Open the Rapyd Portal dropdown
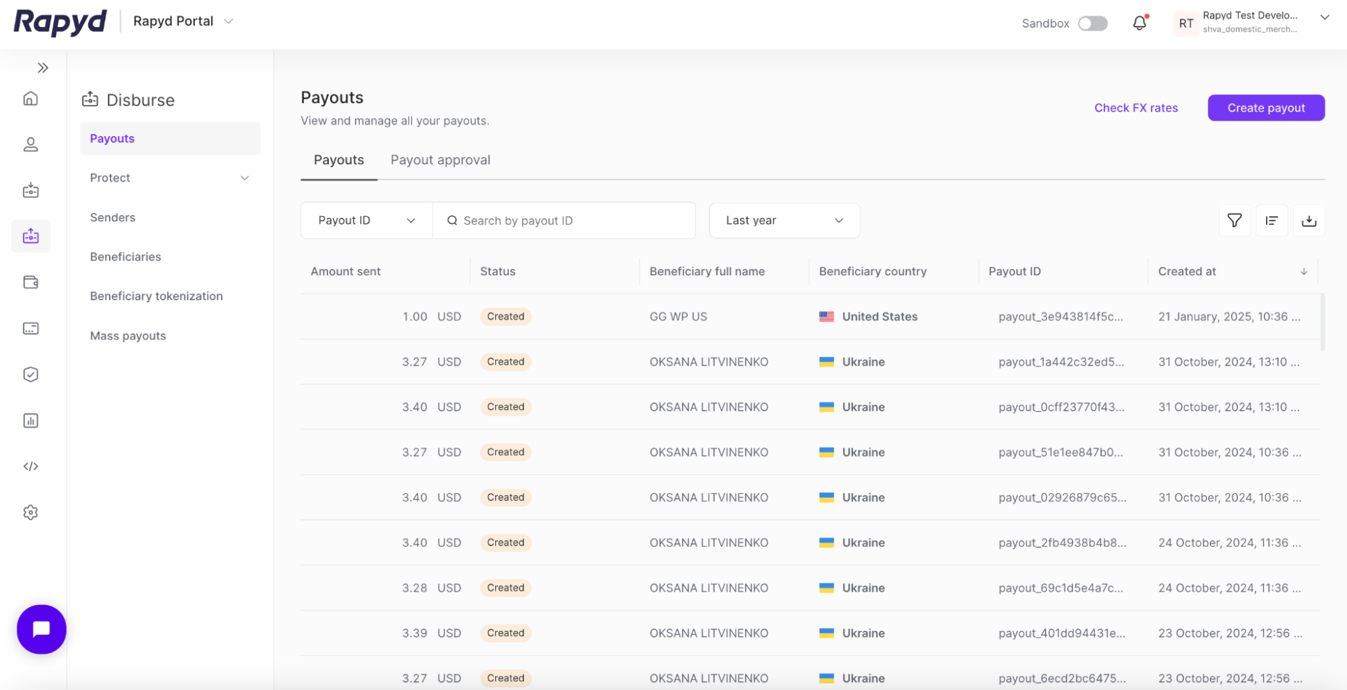The height and width of the screenshot is (690, 1347). click(x=182, y=21)
